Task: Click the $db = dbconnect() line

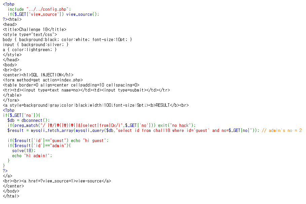Action: (x=29, y=121)
